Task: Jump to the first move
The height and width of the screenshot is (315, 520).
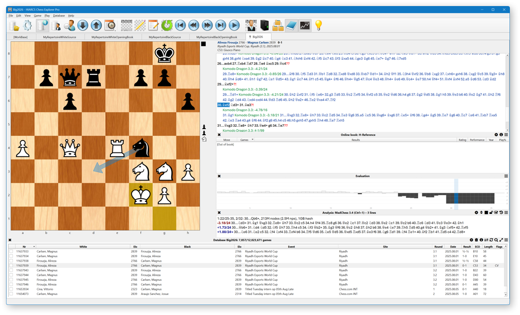Action: (x=180, y=26)
